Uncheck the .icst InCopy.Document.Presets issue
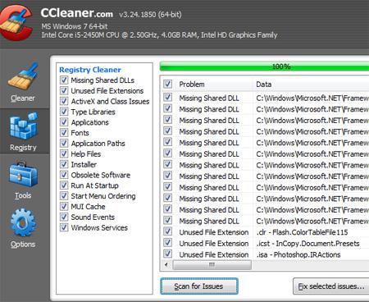Viewport: 369px width, 302px height. (167, 243)
